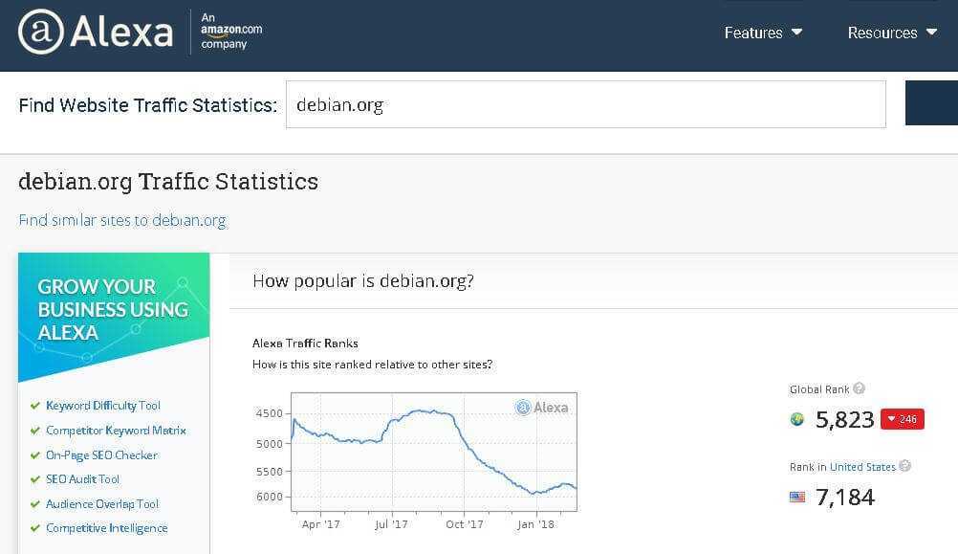Click the Alexa logo in header
The image size is (958, 554).
pyautogui.click(x=96, y=32)
